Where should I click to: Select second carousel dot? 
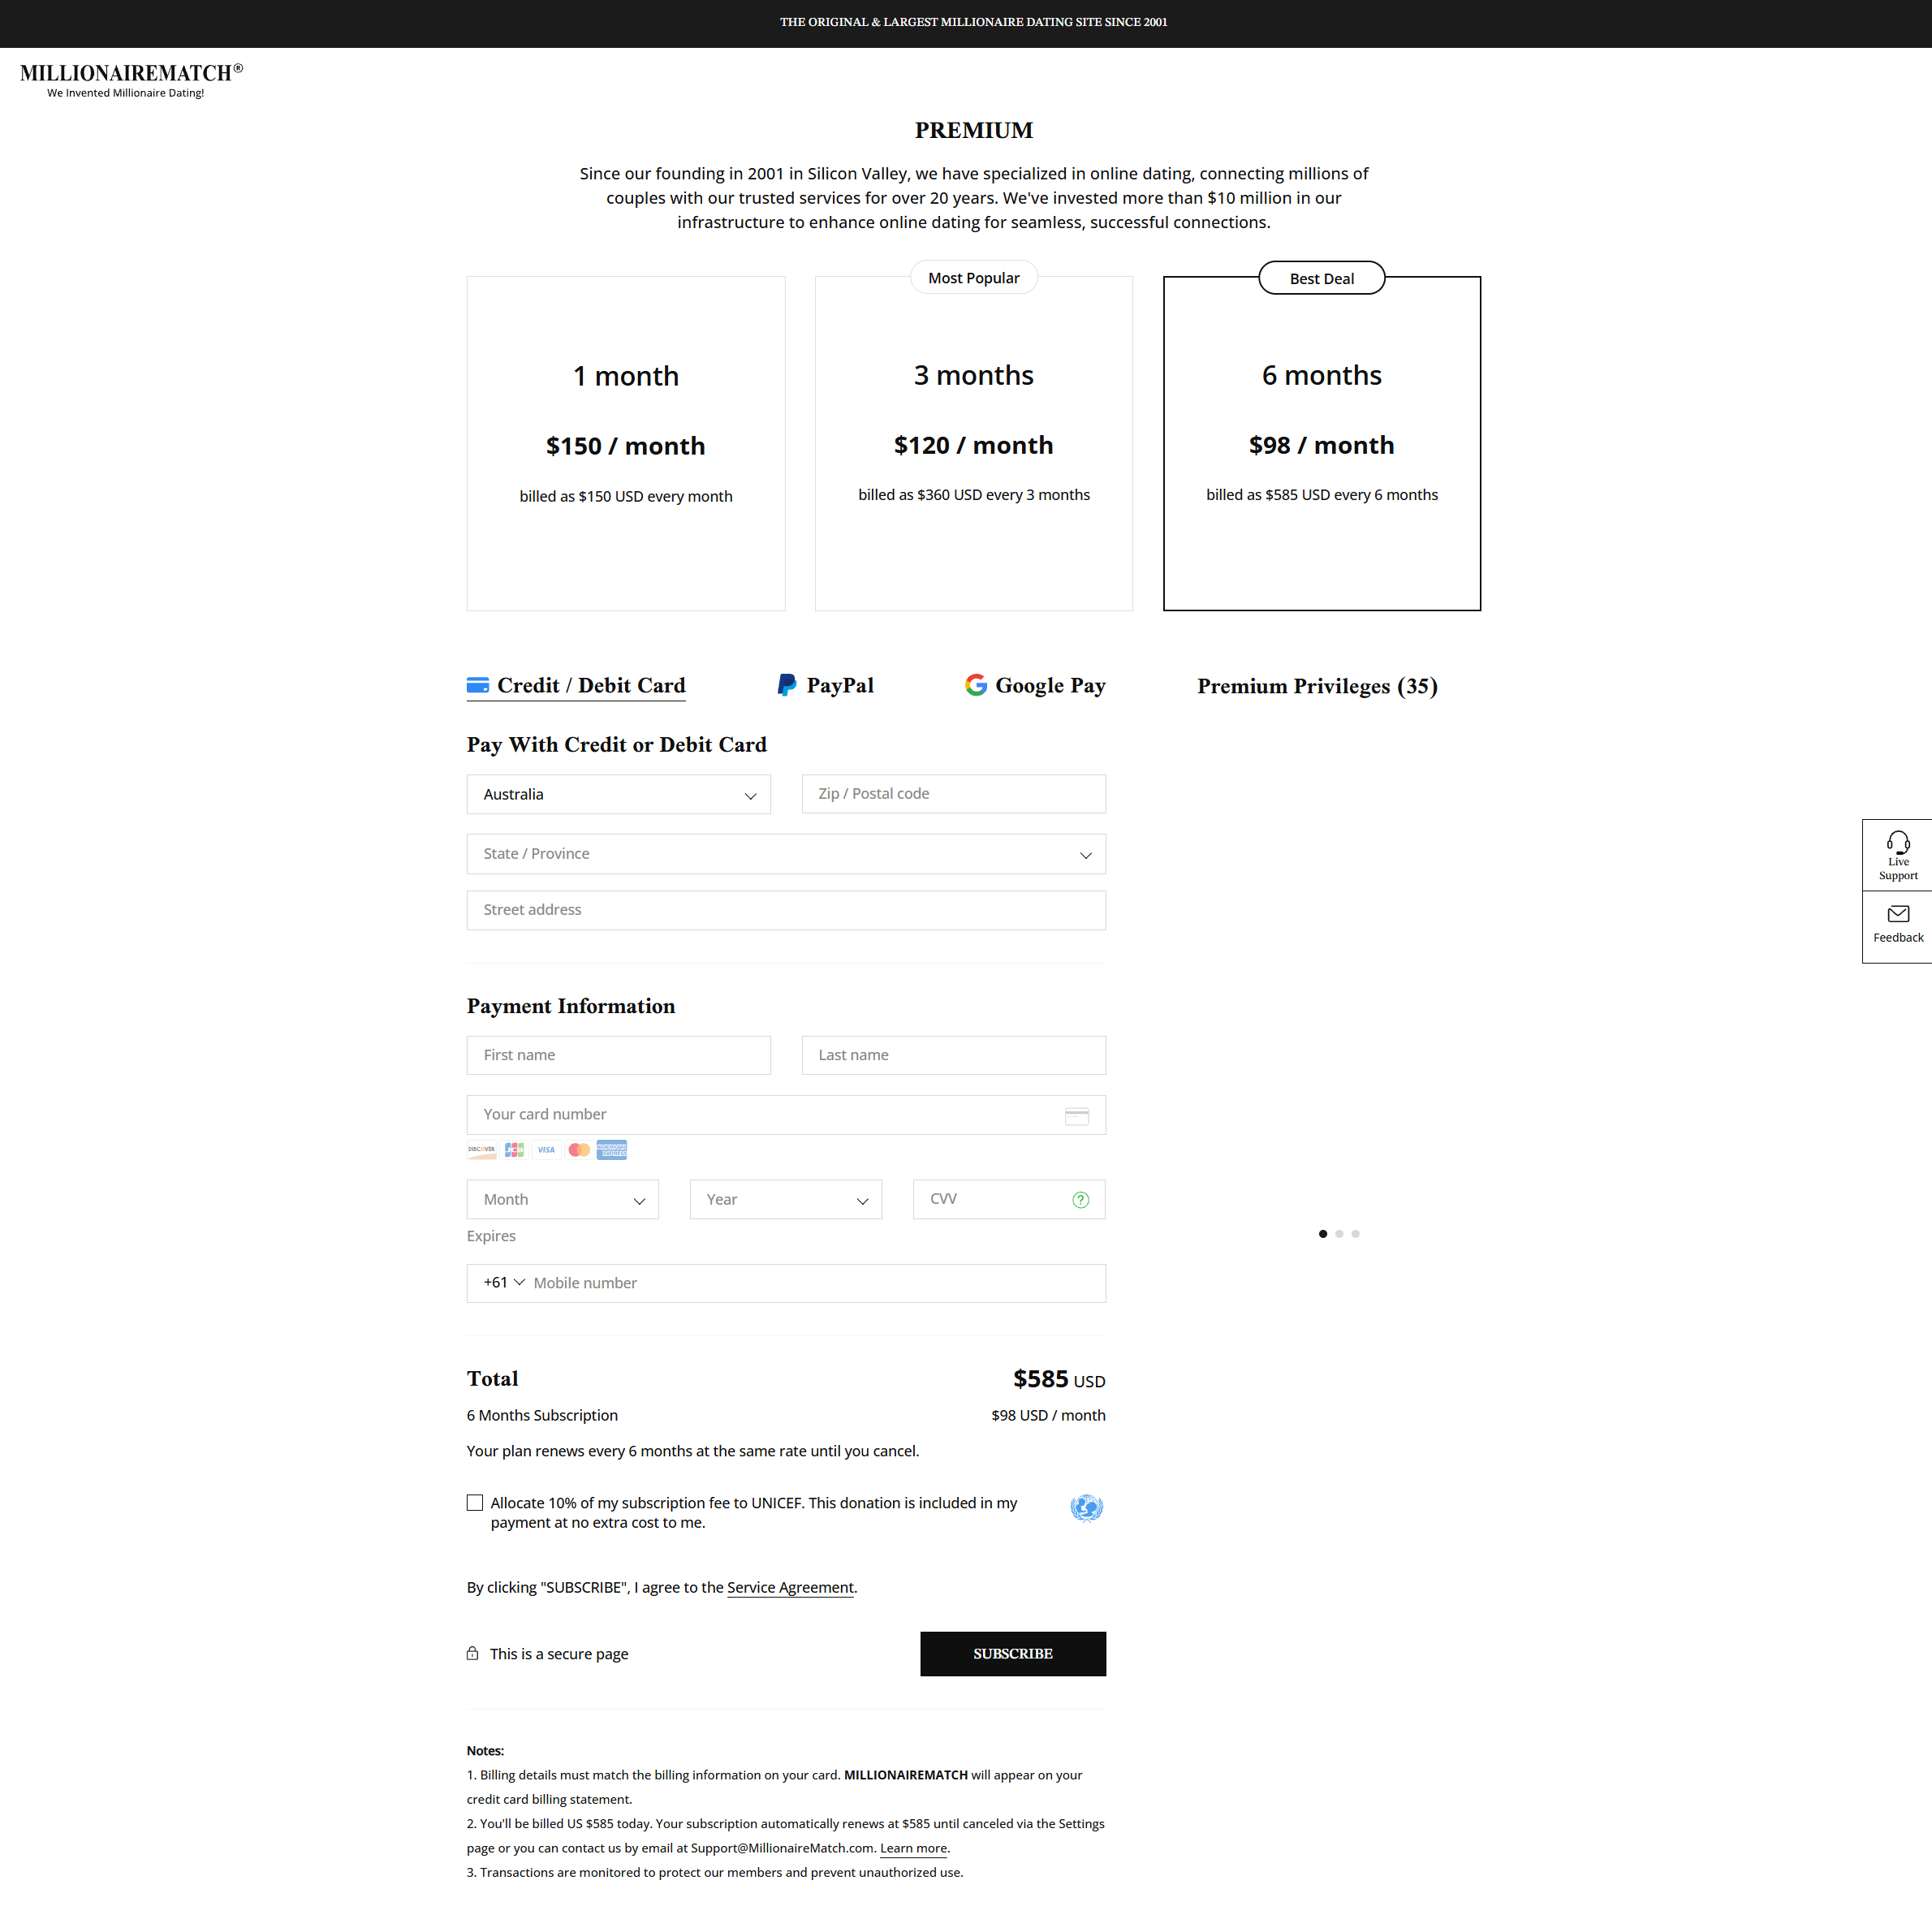(1338, 1233)
